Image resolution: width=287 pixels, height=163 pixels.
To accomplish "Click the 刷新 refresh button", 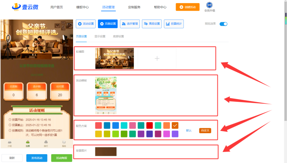I will click(x=12, y=158).
